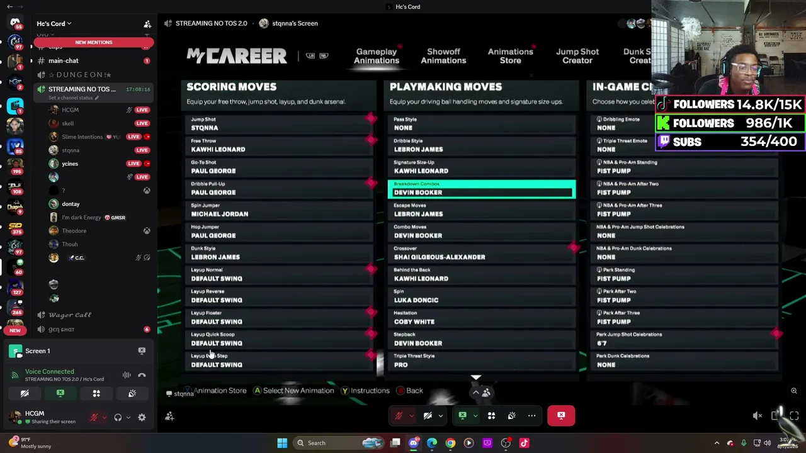806x453 pixels.
Task: Open Gameplay Animations tab
Action: point(377,56)
